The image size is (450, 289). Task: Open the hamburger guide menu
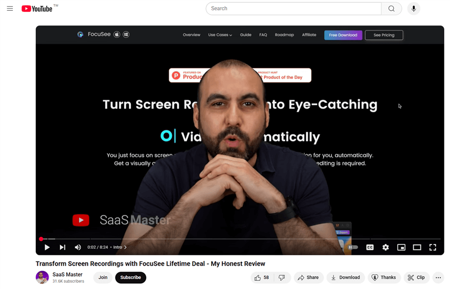[x=10, y=9]
